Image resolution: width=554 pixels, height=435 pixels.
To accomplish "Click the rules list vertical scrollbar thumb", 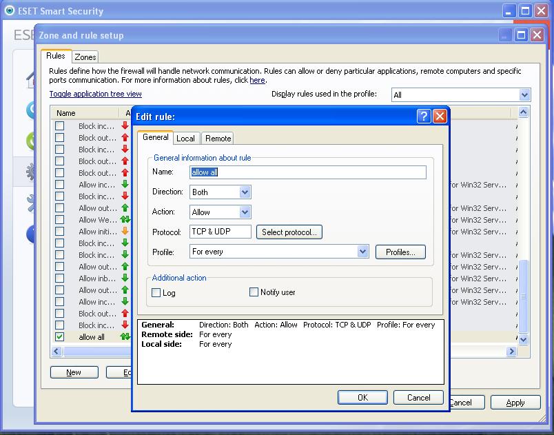I will pyautogui.click(x=523, y=296).
